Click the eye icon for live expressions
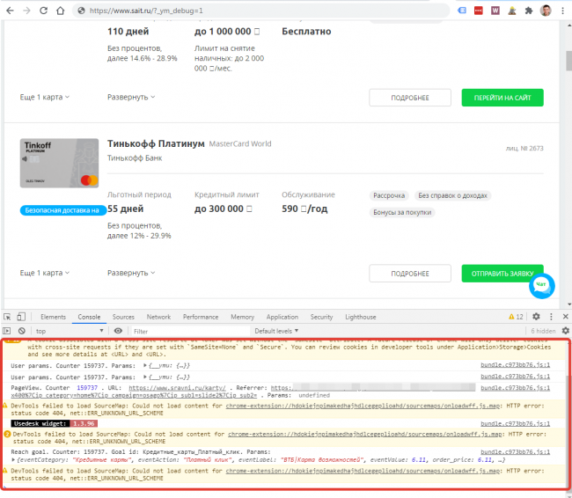The height and width of the screenshot is (498, 572). coord(119,331)
